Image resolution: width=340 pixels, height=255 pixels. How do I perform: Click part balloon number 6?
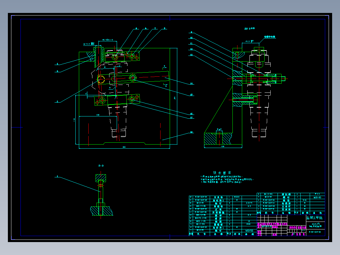tap(146, 28)
